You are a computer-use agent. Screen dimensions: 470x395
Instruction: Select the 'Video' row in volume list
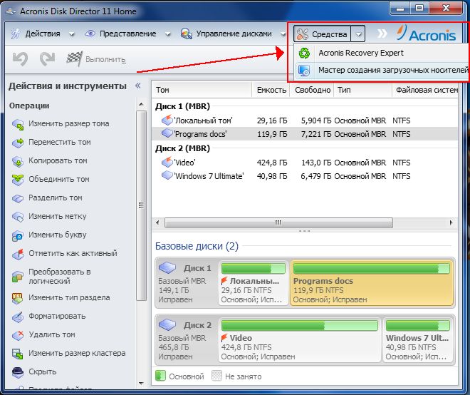tap(305, 163)
